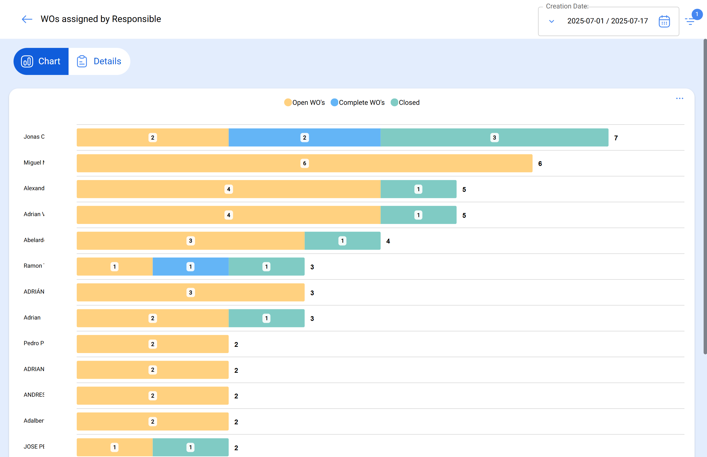Screen dimensions: 707x457
Task: Click the vertical page scrollbar
Action: pos(705,196)
